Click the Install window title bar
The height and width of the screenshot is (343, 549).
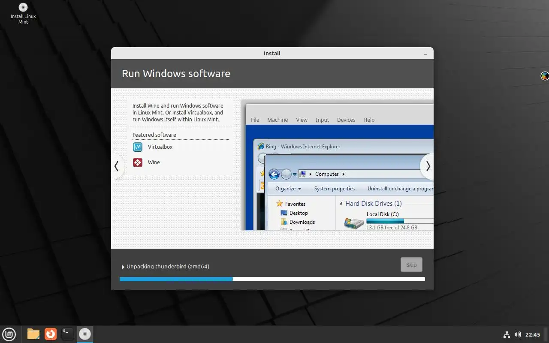272,53
